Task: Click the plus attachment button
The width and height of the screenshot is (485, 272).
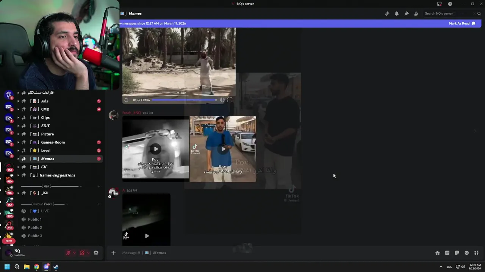Action: [x=113, y=253]
